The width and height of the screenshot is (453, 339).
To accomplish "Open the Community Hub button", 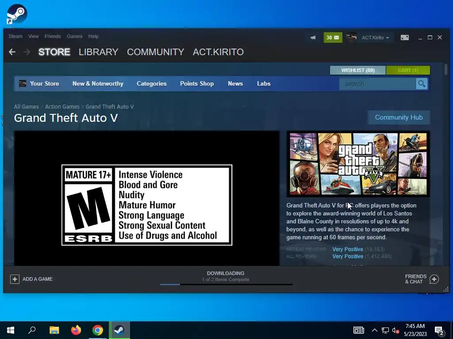I will (x=399, y=117).
